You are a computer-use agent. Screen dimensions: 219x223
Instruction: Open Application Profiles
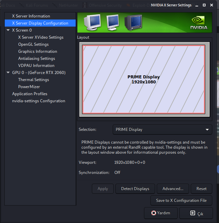(30, 94)
